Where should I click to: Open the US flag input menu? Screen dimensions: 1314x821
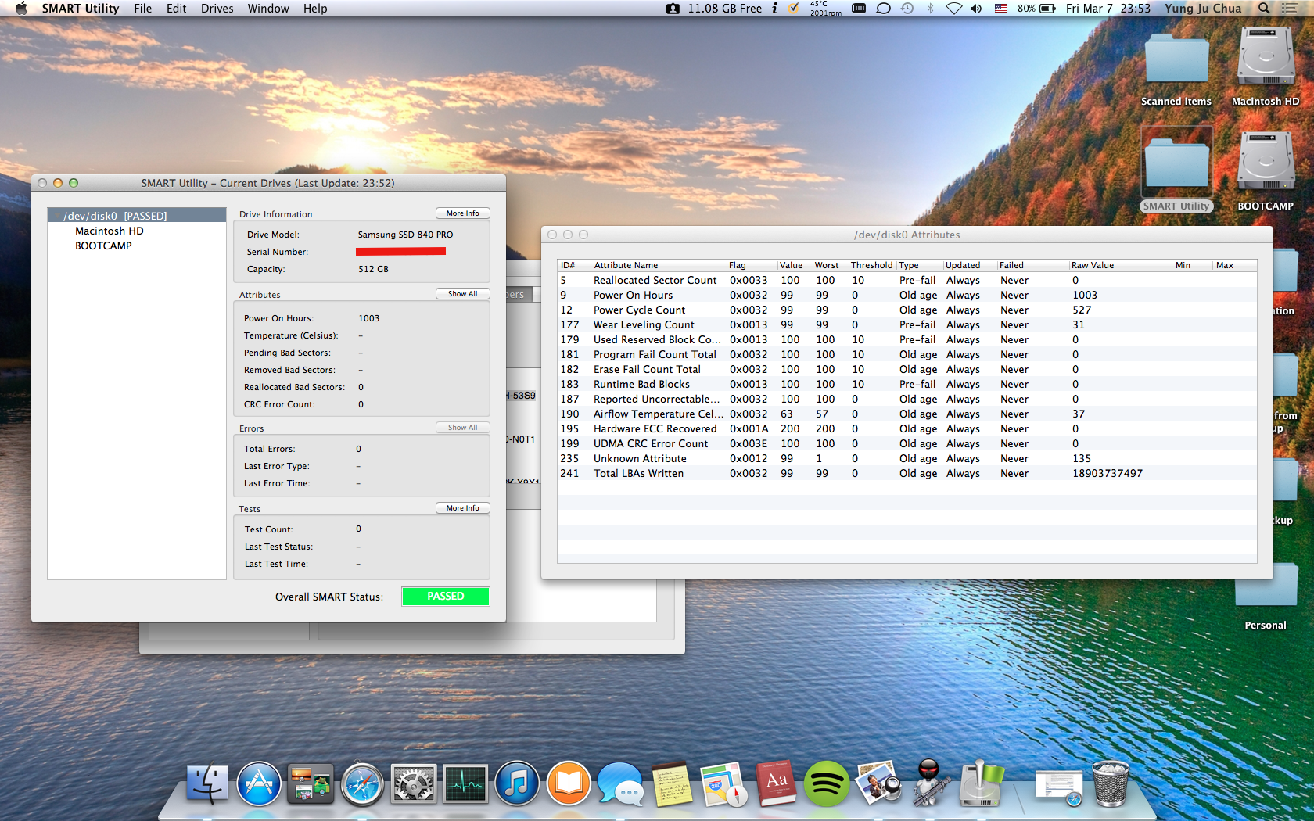[x=1000, y=9]
